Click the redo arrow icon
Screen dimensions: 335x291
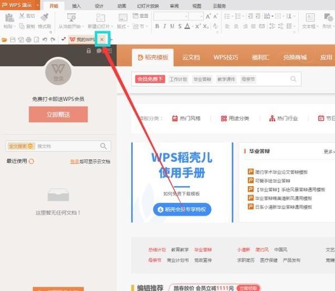click(53, 40)
